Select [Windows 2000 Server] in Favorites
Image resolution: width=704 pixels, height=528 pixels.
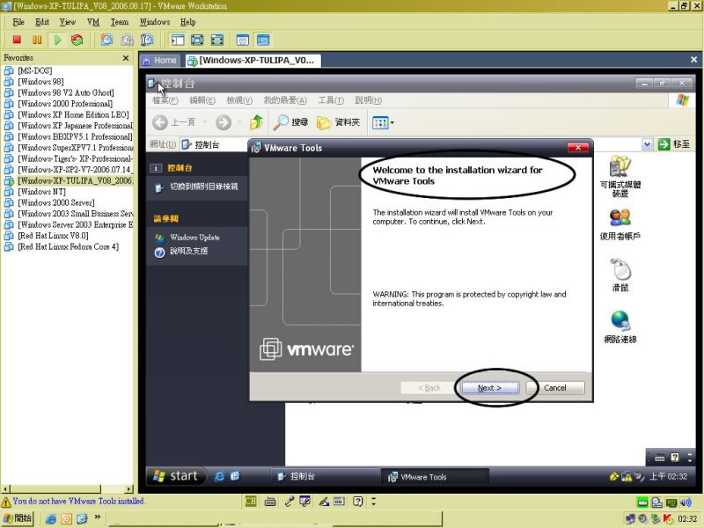pyautogui.click(x=56, y=203)
